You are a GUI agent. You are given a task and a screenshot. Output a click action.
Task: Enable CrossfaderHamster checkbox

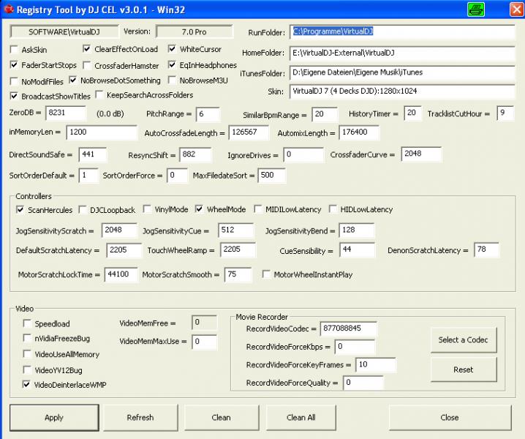pos(86,65)
